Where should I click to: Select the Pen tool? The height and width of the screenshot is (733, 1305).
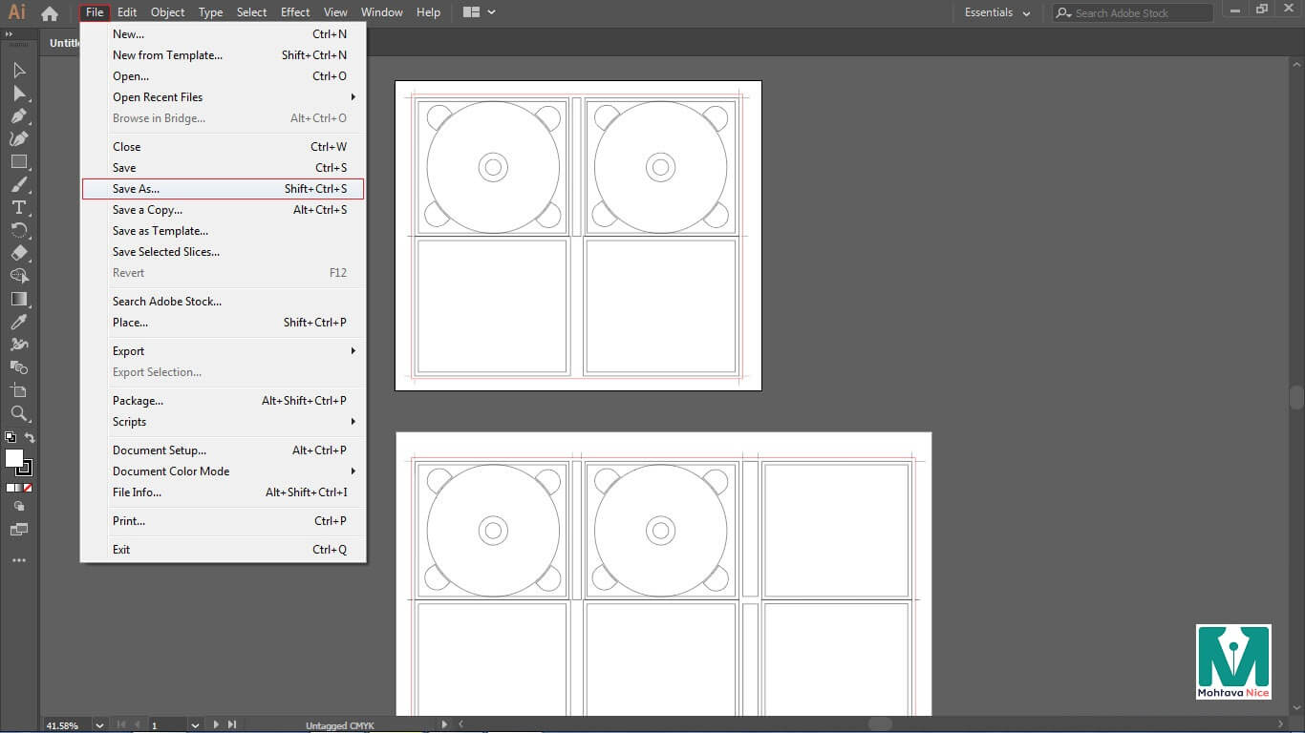[x=18, y=115]
